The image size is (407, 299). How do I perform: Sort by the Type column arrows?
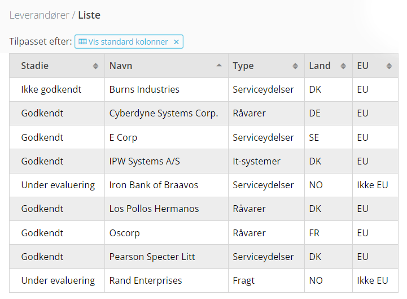[295, 66]
